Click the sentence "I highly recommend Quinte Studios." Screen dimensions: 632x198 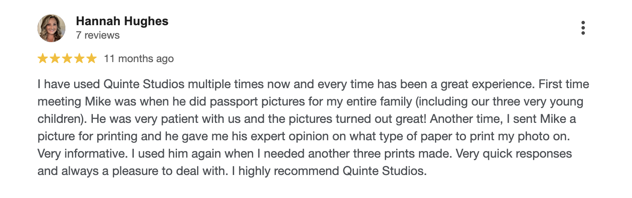pyautogui.click(x=328, y=171)
